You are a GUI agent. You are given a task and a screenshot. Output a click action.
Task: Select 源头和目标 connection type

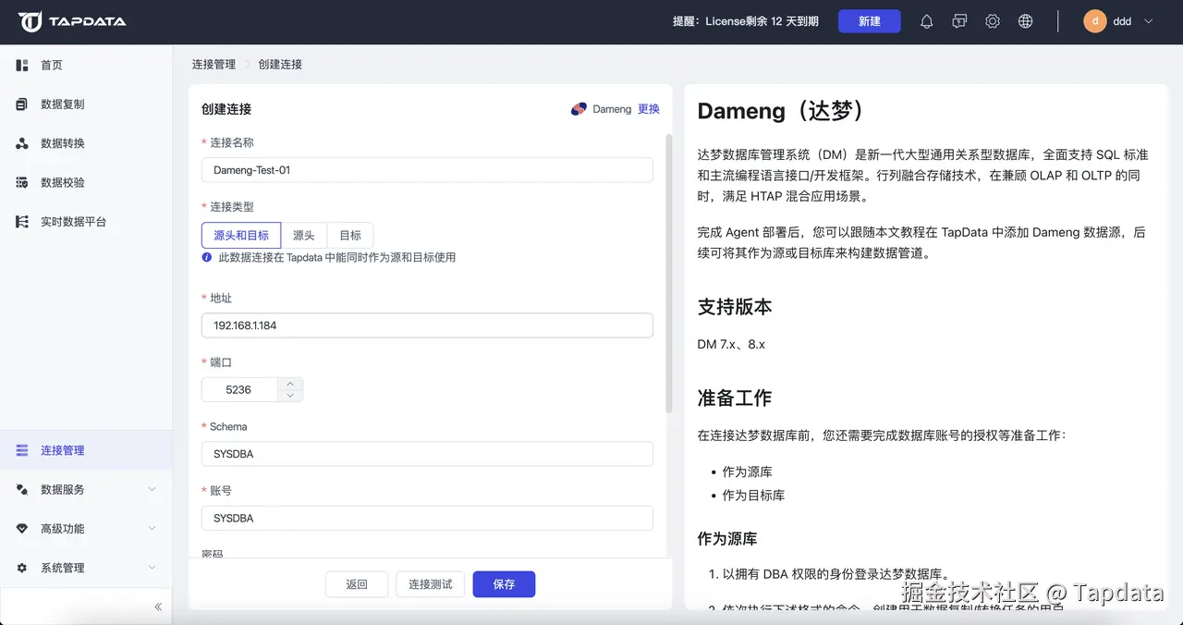[241, 235]
